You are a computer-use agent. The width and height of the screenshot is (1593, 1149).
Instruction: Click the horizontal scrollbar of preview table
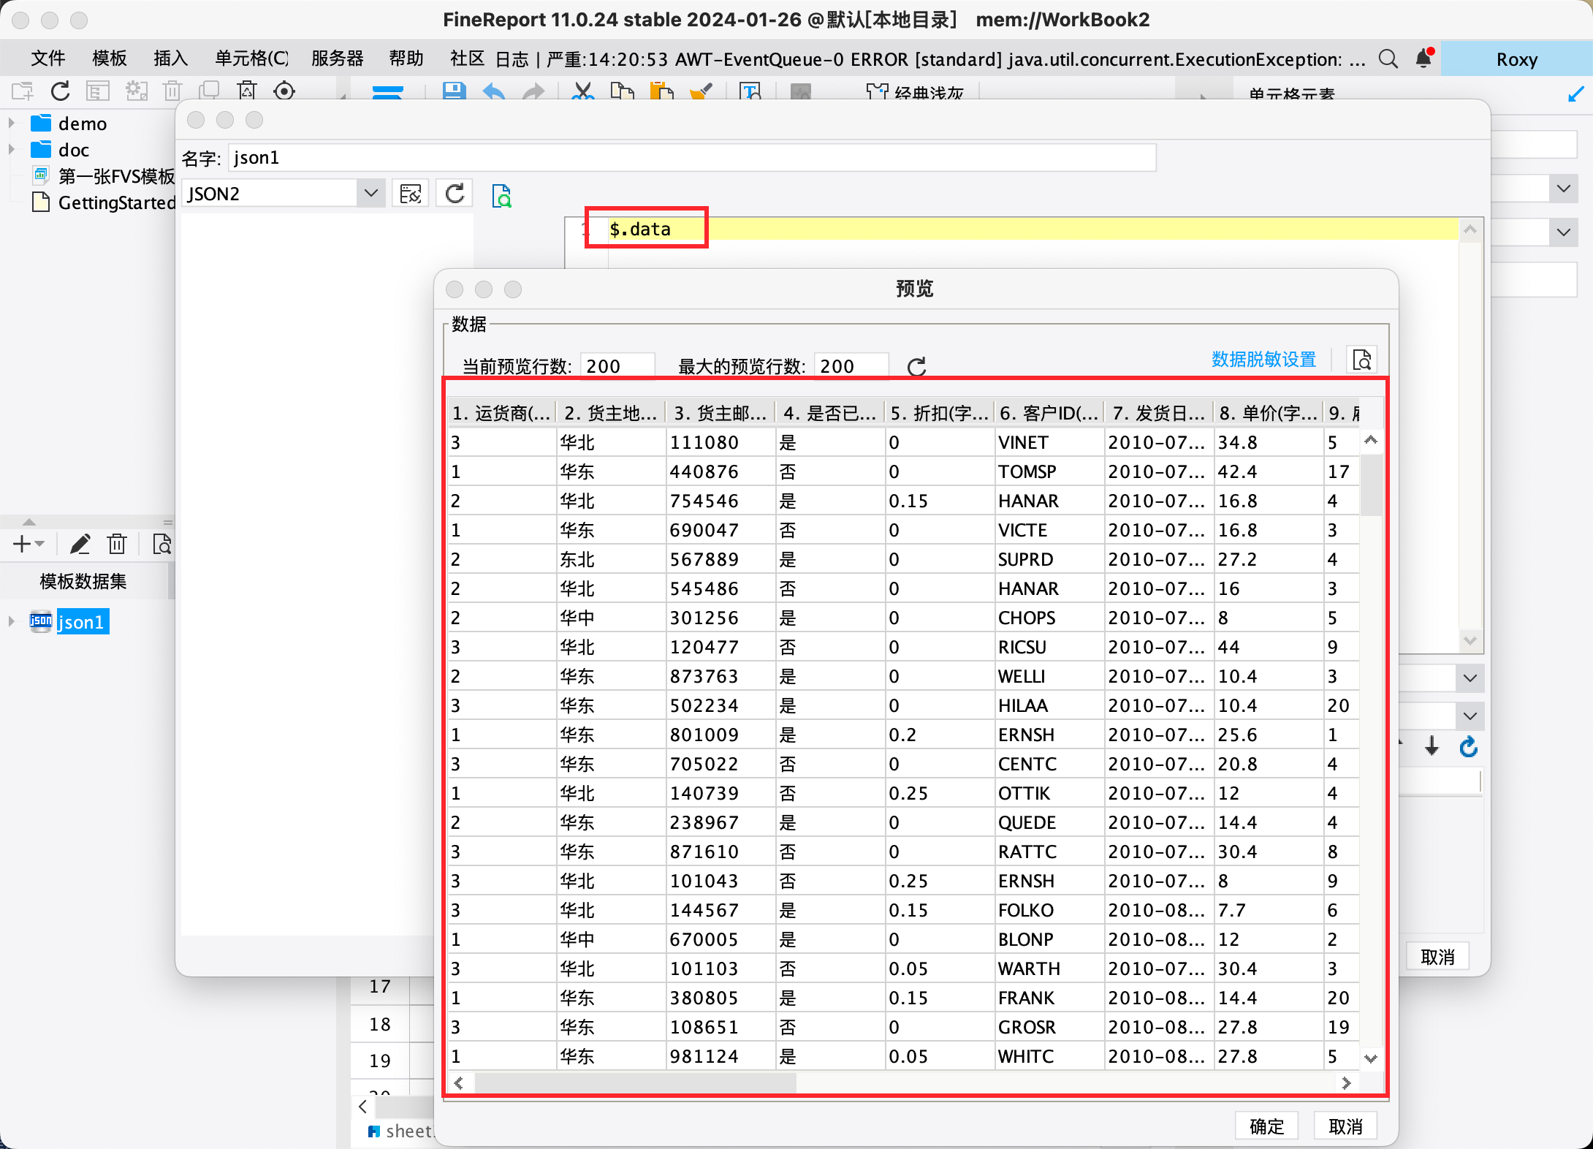[634, 1083]
